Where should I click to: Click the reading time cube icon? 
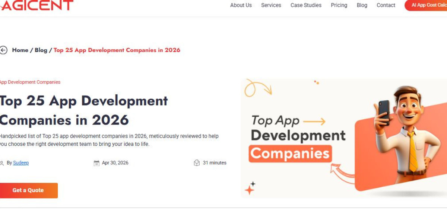(x=197, y=163)
